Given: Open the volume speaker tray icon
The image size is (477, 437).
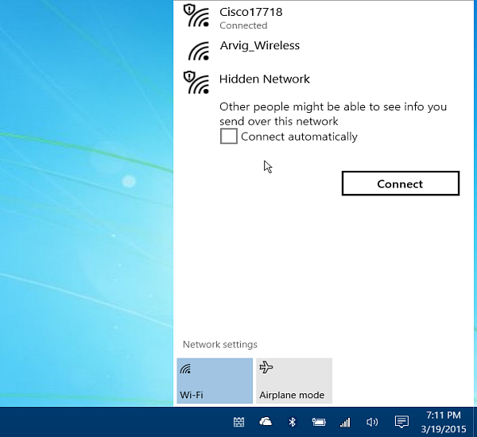Looking at the screenshot, I should click(x=372, y=422).
